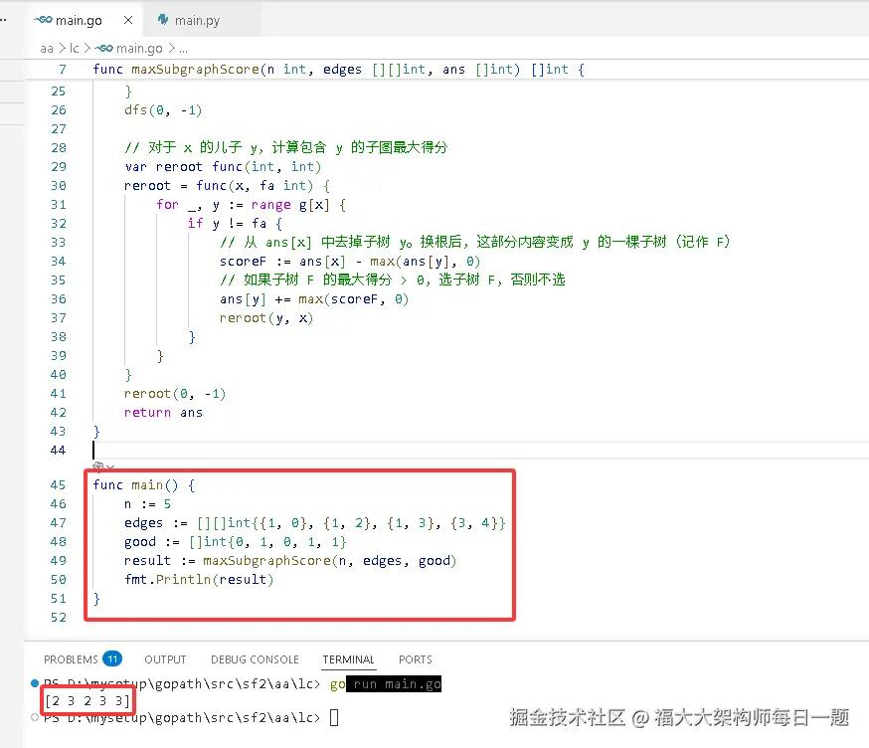Close the main.go tab

pyautogui.click(x=128, y=21)
